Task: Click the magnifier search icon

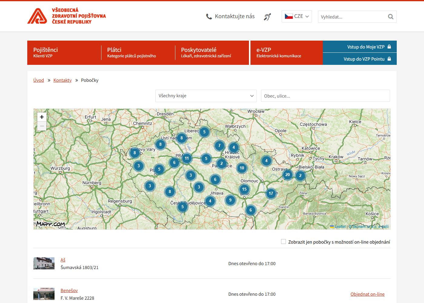Action: click(x=391, y=17)
